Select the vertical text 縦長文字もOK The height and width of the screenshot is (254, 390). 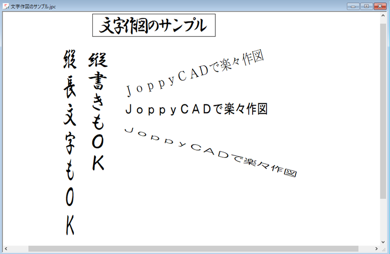click(x=70, y=142)
